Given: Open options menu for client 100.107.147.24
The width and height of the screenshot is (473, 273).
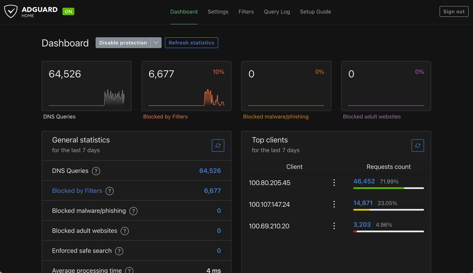Looking at the screenshot, I should tap(334, 204).
